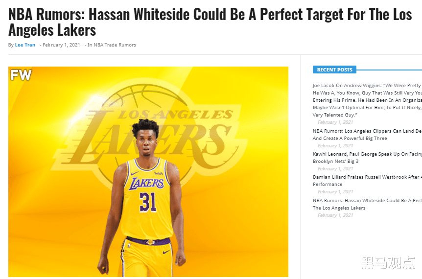The width and height of the screenshot is (422, 279).
Task: Open author Lee Tran's profile link
Action: [25, 45]
